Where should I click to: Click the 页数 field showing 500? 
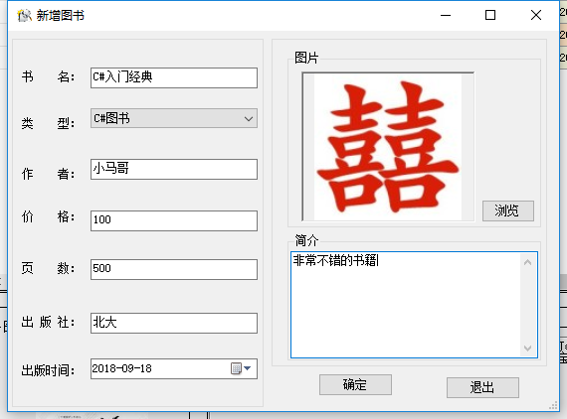(x=174, y=269)
